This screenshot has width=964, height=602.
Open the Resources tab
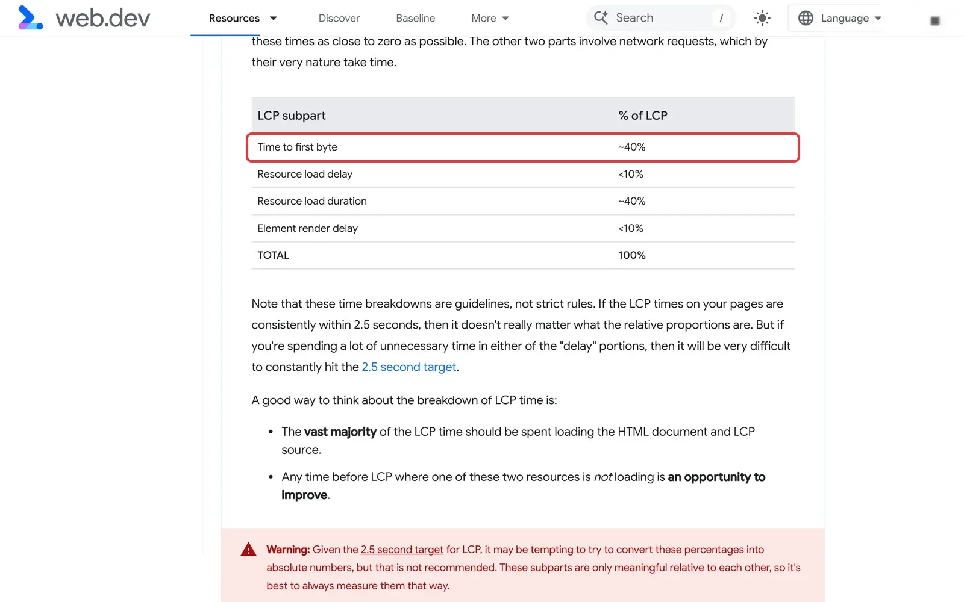click(x=234, y=18)
